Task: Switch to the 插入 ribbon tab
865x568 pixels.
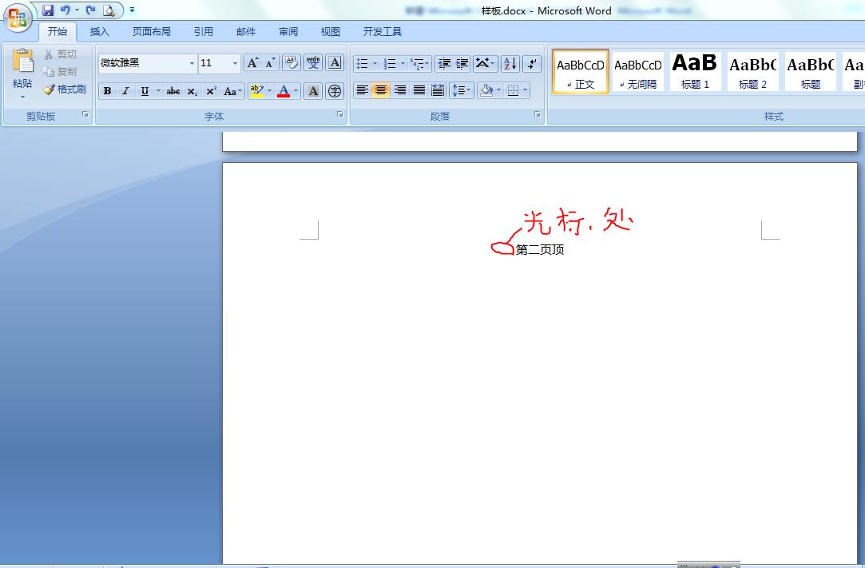Action: (100, 31)
